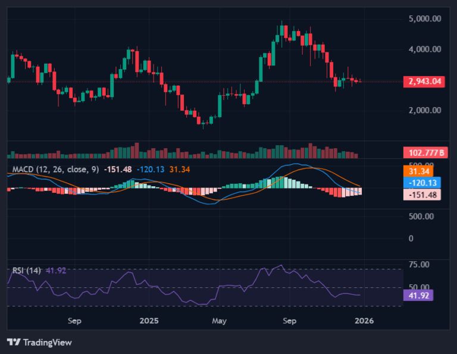This screenshot has width=457, height=354.
Task: Click the 75.00 RSI scale label
Action: point(419,265)
